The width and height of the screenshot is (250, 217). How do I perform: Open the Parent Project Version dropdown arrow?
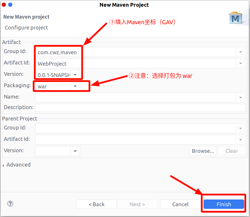point(75,151)
